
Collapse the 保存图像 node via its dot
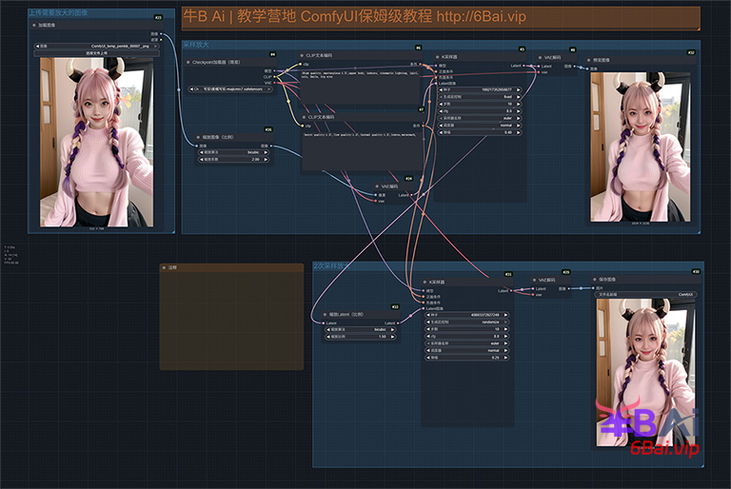click(x=594, y=280)
